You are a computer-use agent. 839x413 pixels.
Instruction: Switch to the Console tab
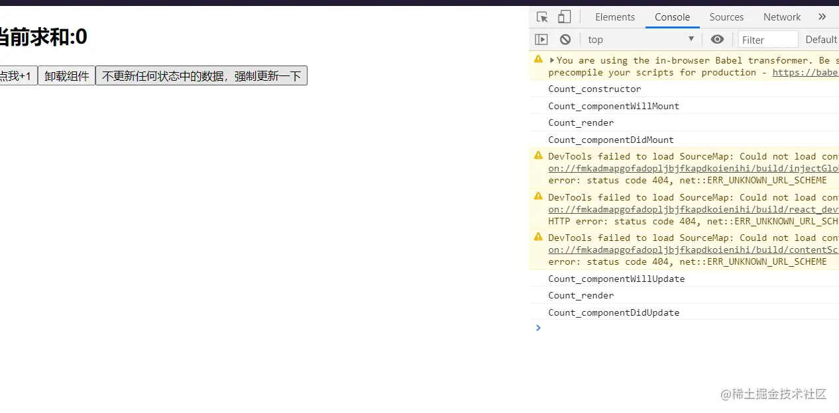672,17
